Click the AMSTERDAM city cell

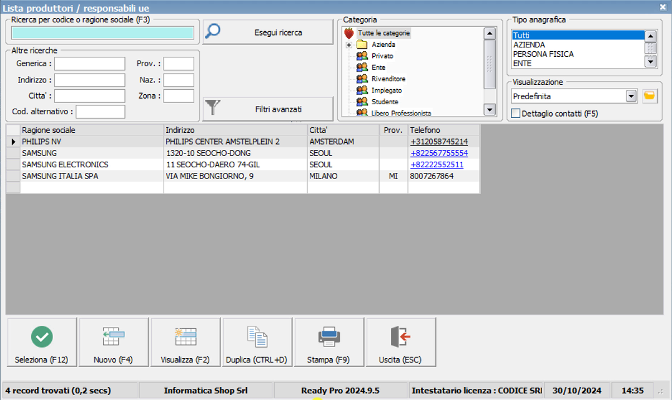(x=343, y=142)
